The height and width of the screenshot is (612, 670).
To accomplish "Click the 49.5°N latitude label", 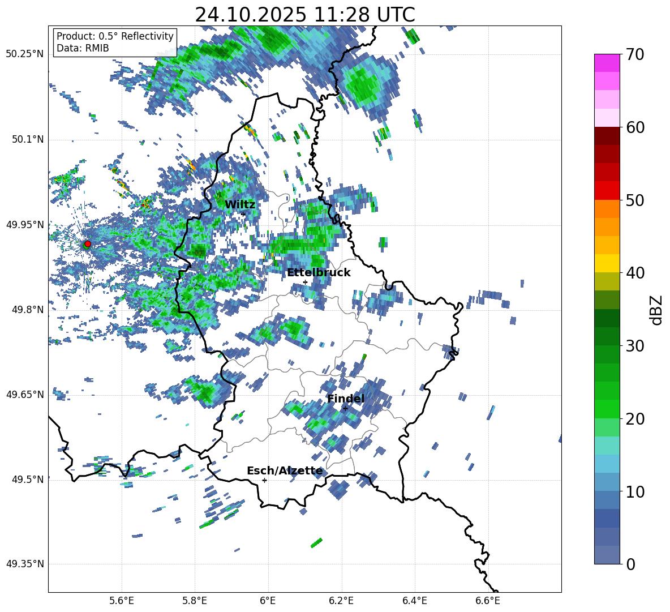I will pyautogui.click(x=28, y=480).
